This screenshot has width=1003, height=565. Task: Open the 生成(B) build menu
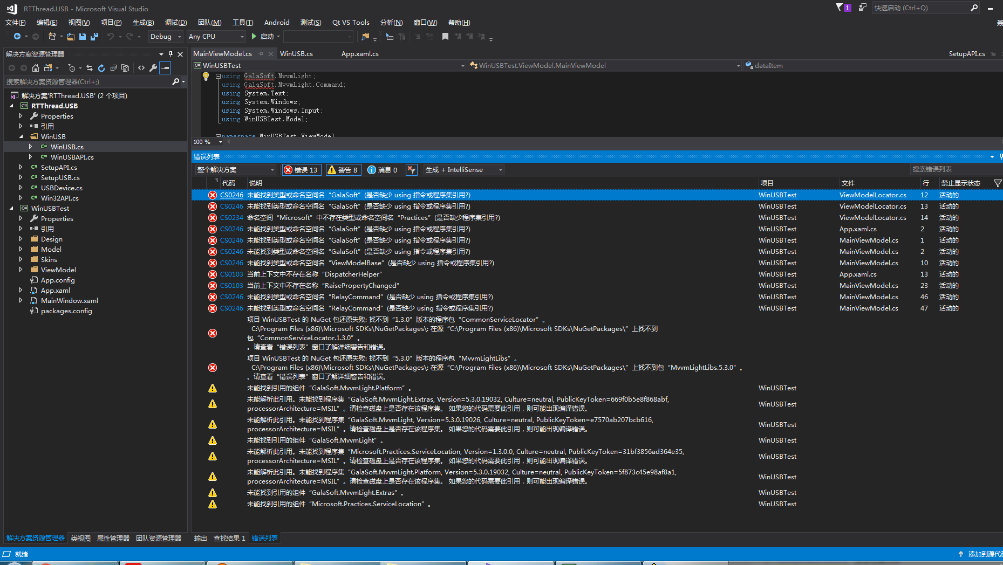click(x=144, y=22)
